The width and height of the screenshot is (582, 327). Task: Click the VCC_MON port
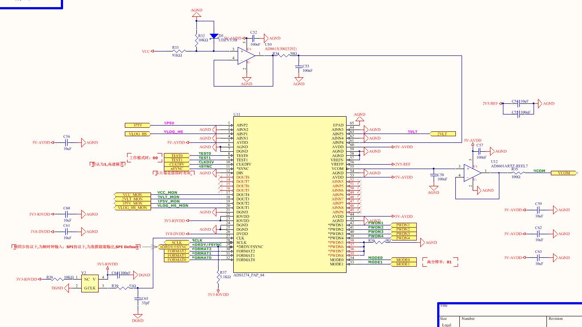coord(132,195)
